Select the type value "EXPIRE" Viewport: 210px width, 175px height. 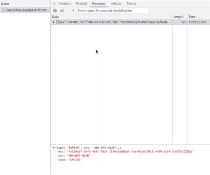pos(75,160)
